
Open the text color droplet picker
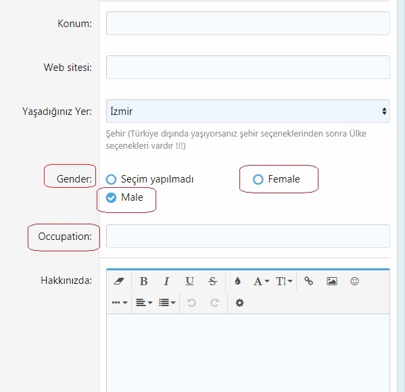237,280
